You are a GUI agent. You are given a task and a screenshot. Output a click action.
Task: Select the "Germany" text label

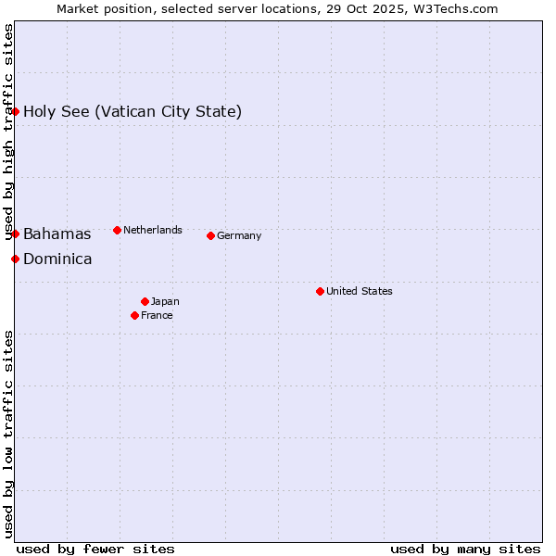point(239,235)
